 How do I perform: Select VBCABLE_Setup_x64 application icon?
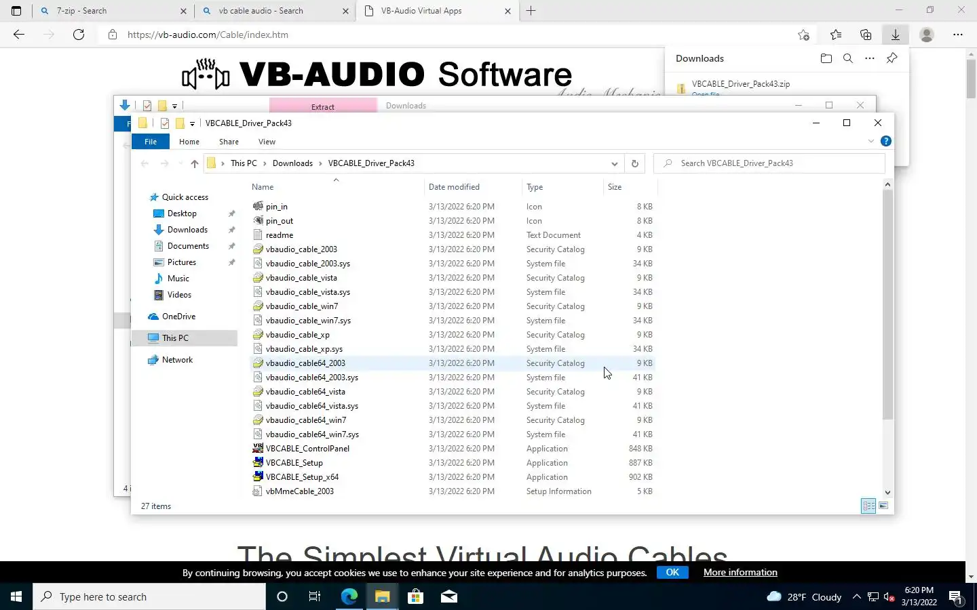coord(258,477)
